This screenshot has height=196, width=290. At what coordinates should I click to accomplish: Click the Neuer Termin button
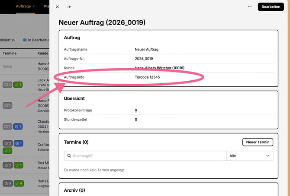point(258,142)
